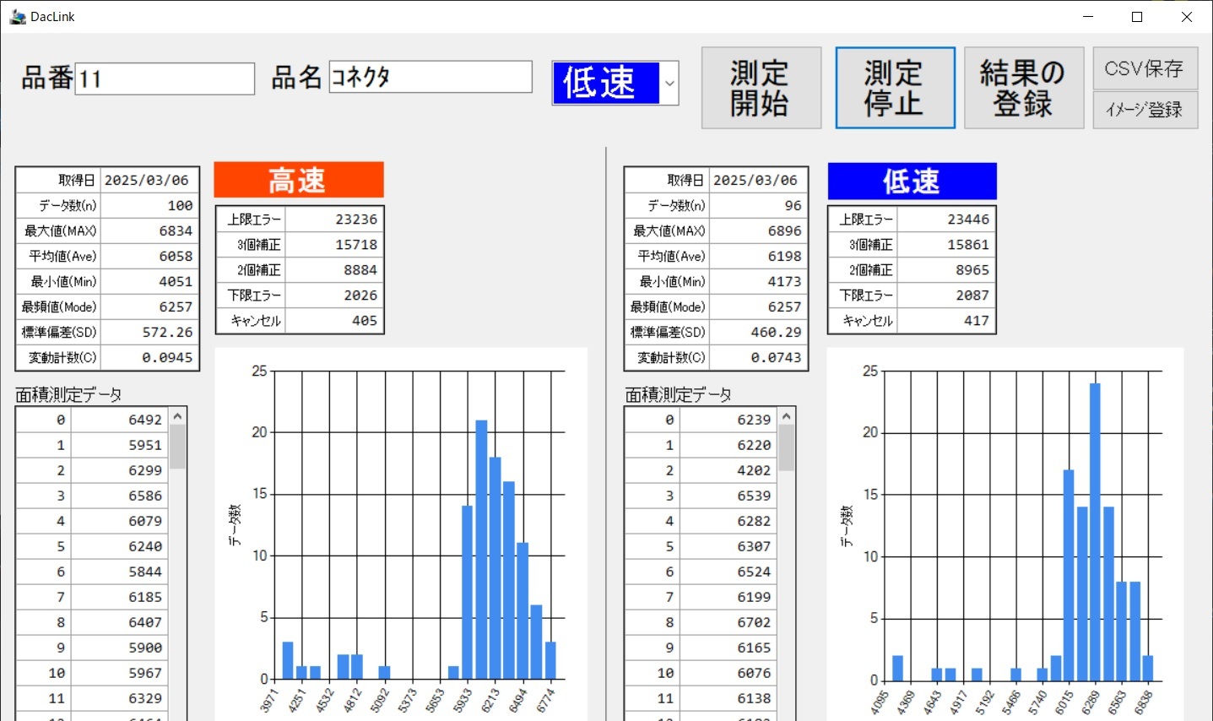Click the DacLink app icon in title bar
Image resolution: width=1213 pixels, height=721 pixels.
pyautogui.click(x=17, y=16)
